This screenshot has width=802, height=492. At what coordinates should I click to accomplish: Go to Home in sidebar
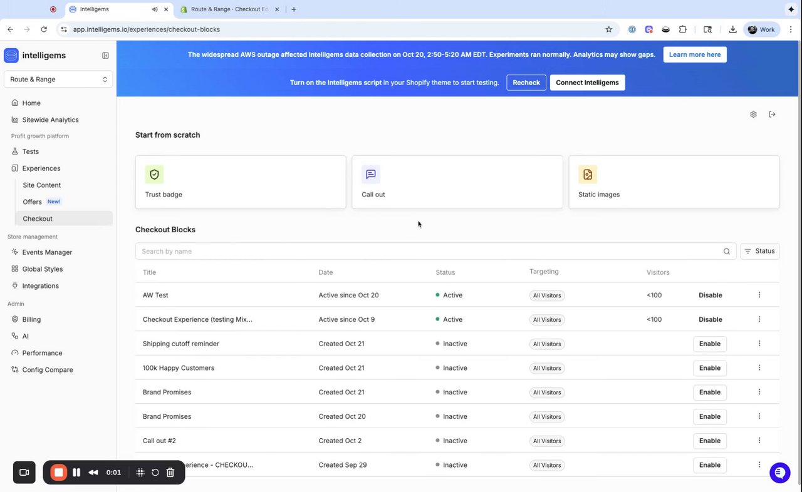(31, 103)
